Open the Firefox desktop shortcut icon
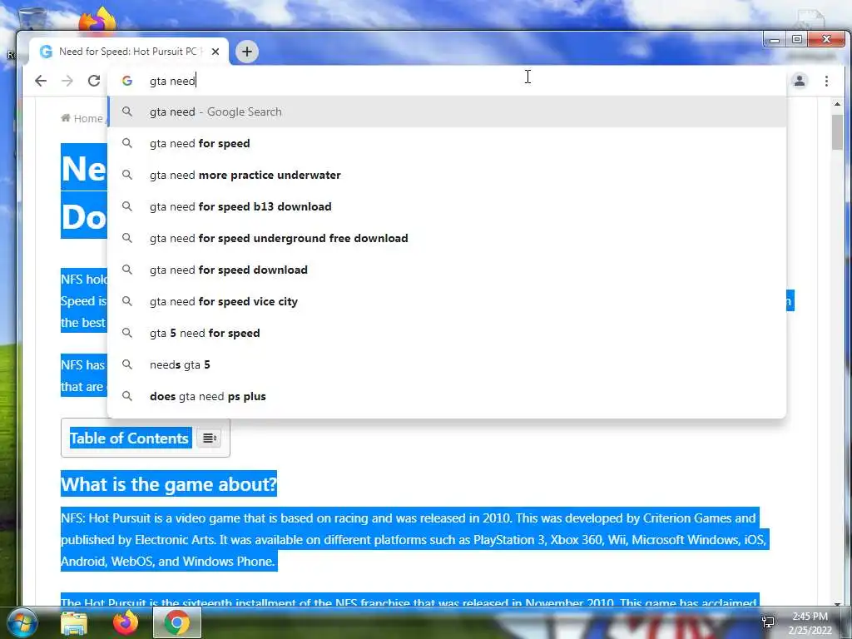This screenshot has height=639, width=852. (x=97, y=21)
